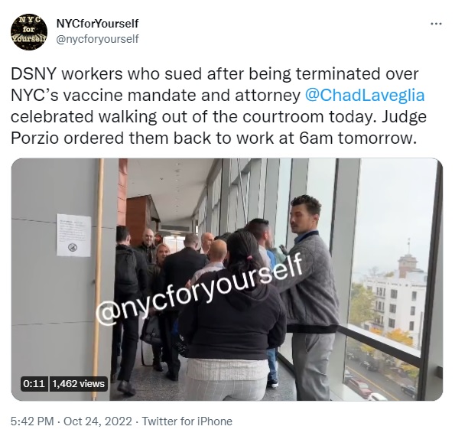Click the posted paper sign on wall

73,236
